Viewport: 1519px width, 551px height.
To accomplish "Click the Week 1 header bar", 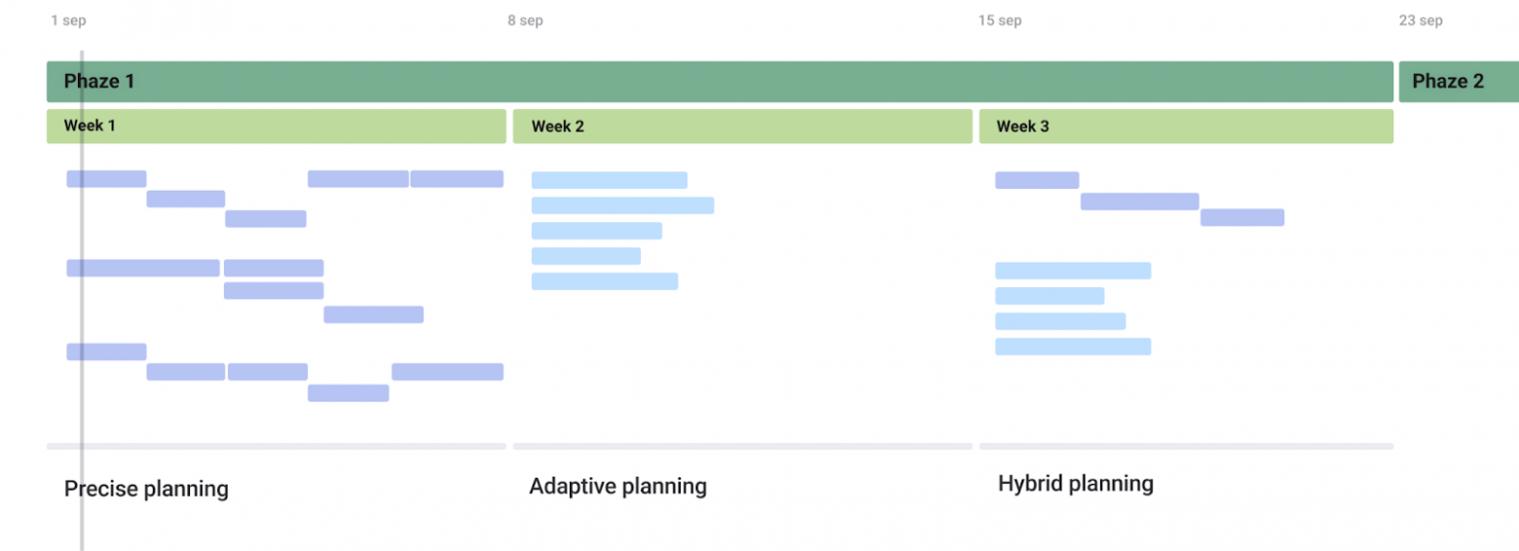I will (277, 127).
